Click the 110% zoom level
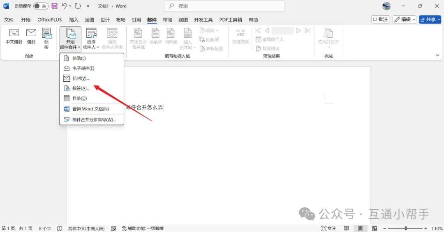444x232 pixels. [437, 228]
